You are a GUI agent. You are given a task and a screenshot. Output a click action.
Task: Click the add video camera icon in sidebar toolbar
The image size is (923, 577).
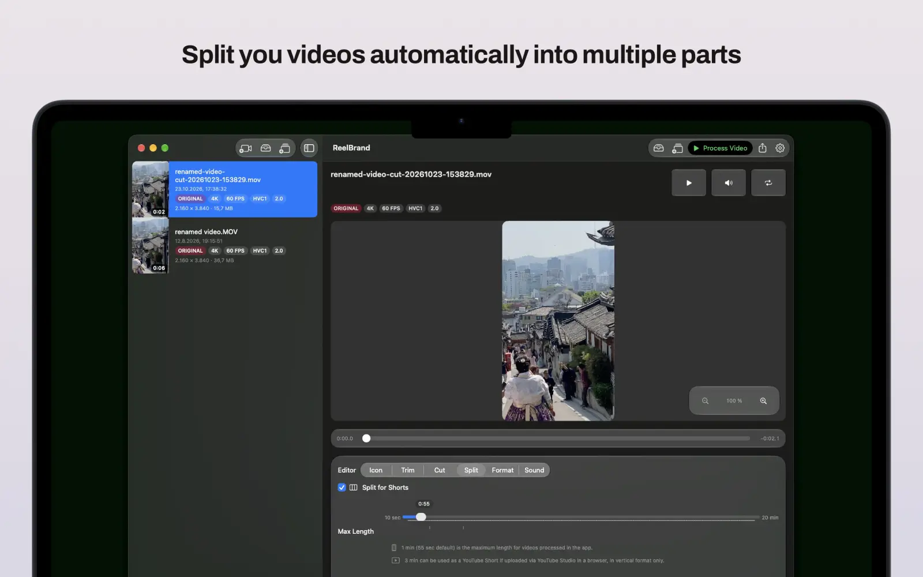pyautogui.click(x=246, y=148)
